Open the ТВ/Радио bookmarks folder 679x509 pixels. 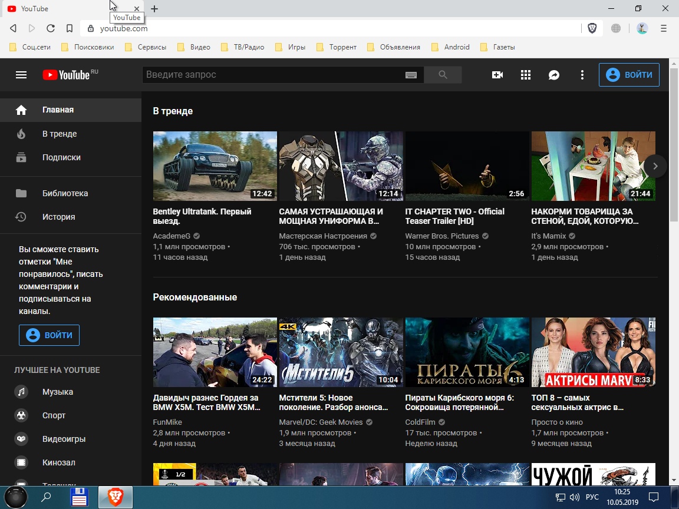click(x=243, y=47)
